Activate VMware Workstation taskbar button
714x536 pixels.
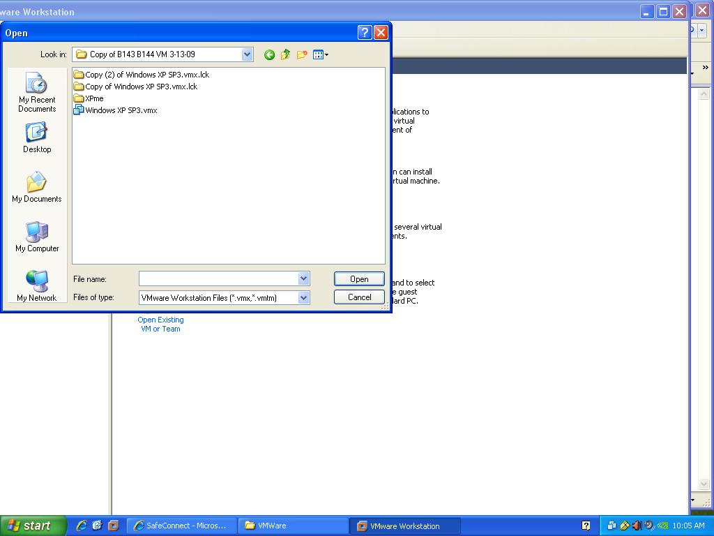[x=406, y=526]
